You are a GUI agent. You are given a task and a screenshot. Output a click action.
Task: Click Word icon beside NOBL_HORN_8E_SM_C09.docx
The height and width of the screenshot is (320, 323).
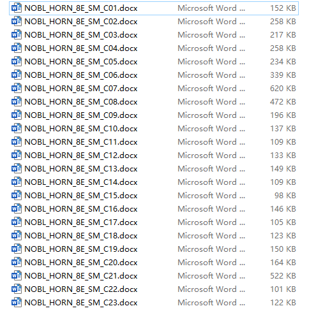click(x=17, y=115)
